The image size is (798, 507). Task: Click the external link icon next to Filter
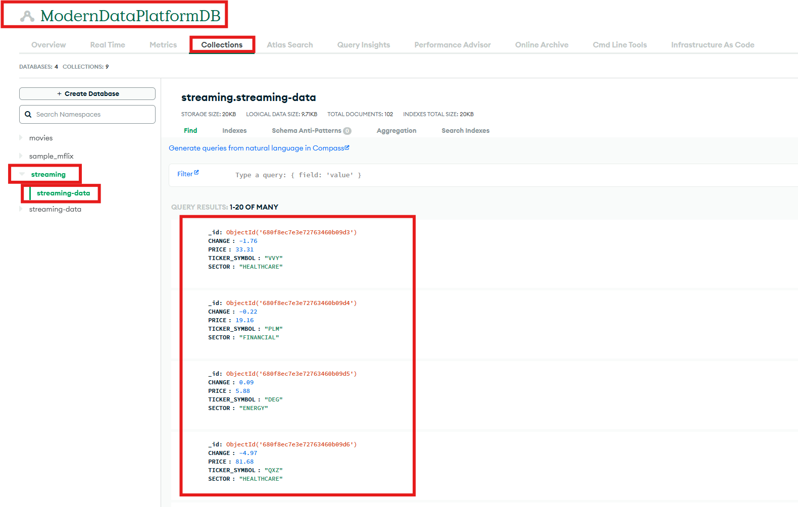pos(196,173)
